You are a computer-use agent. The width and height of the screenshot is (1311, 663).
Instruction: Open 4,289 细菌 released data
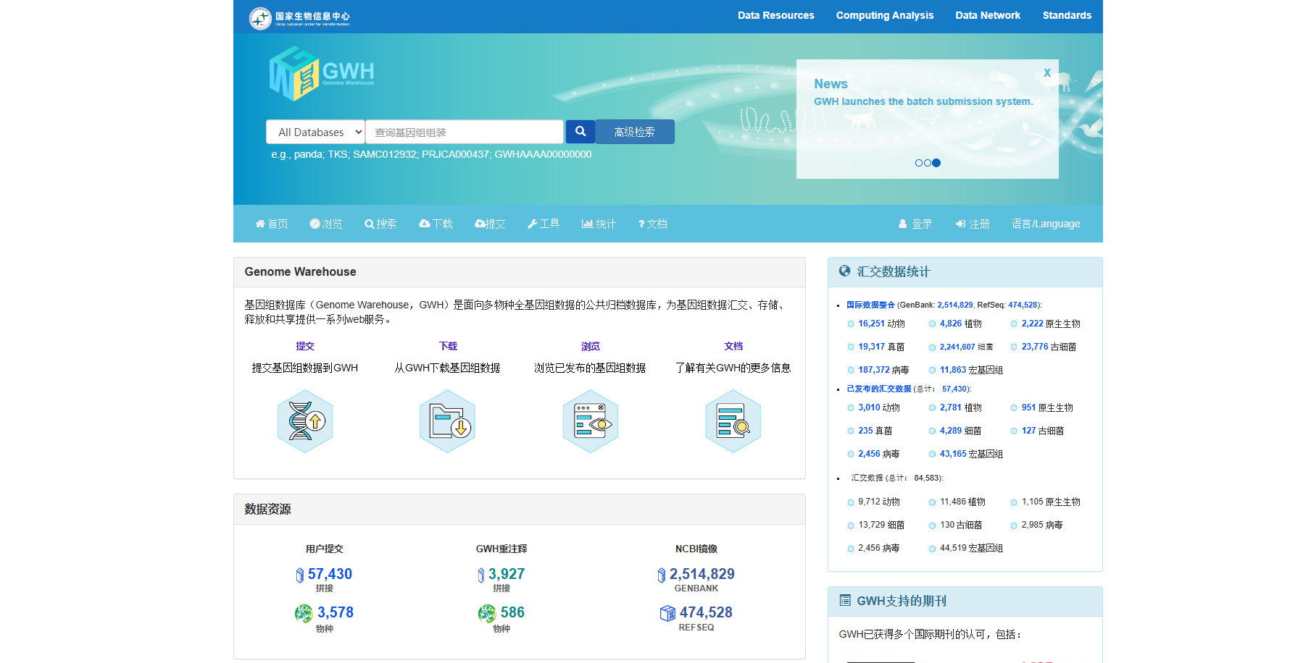pyautogui.click(x=960, y=431)
